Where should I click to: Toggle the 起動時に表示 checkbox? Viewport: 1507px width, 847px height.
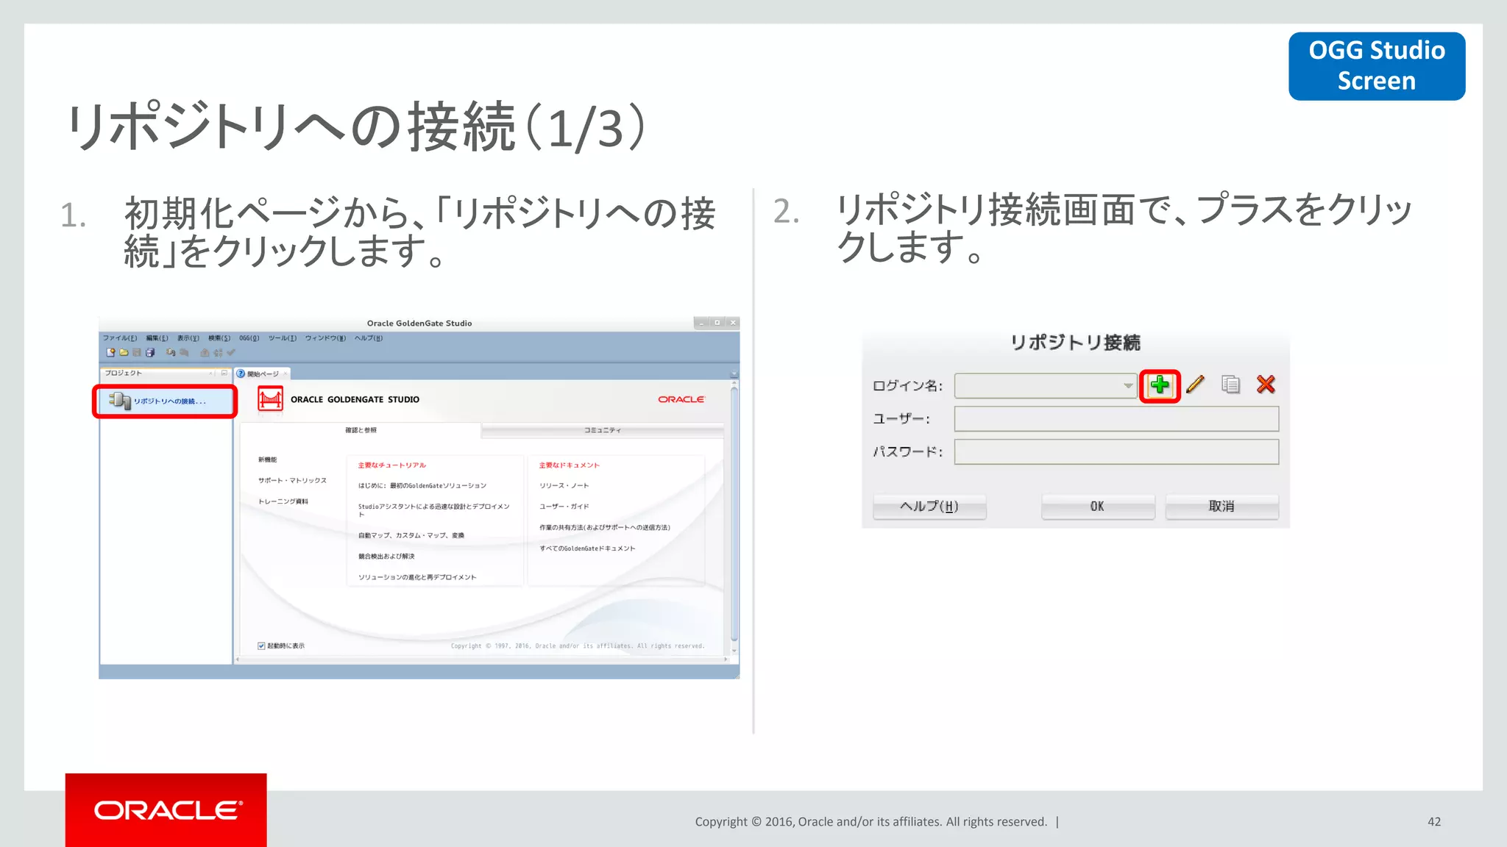point(261,646)
